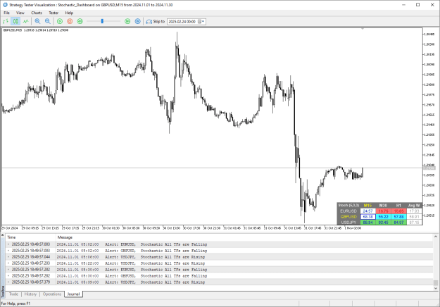Screen dimensions: 440x307
Task: Click the journal scrollbar down arrow
Action: pos(436,288)
